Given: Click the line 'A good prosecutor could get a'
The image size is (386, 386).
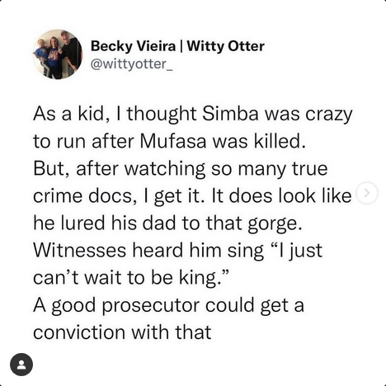Looking at the screenshot, I should (169, 305).
